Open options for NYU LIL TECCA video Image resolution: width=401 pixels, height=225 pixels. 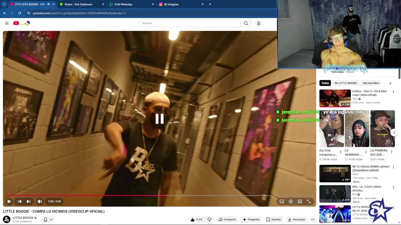click(393, 187)
